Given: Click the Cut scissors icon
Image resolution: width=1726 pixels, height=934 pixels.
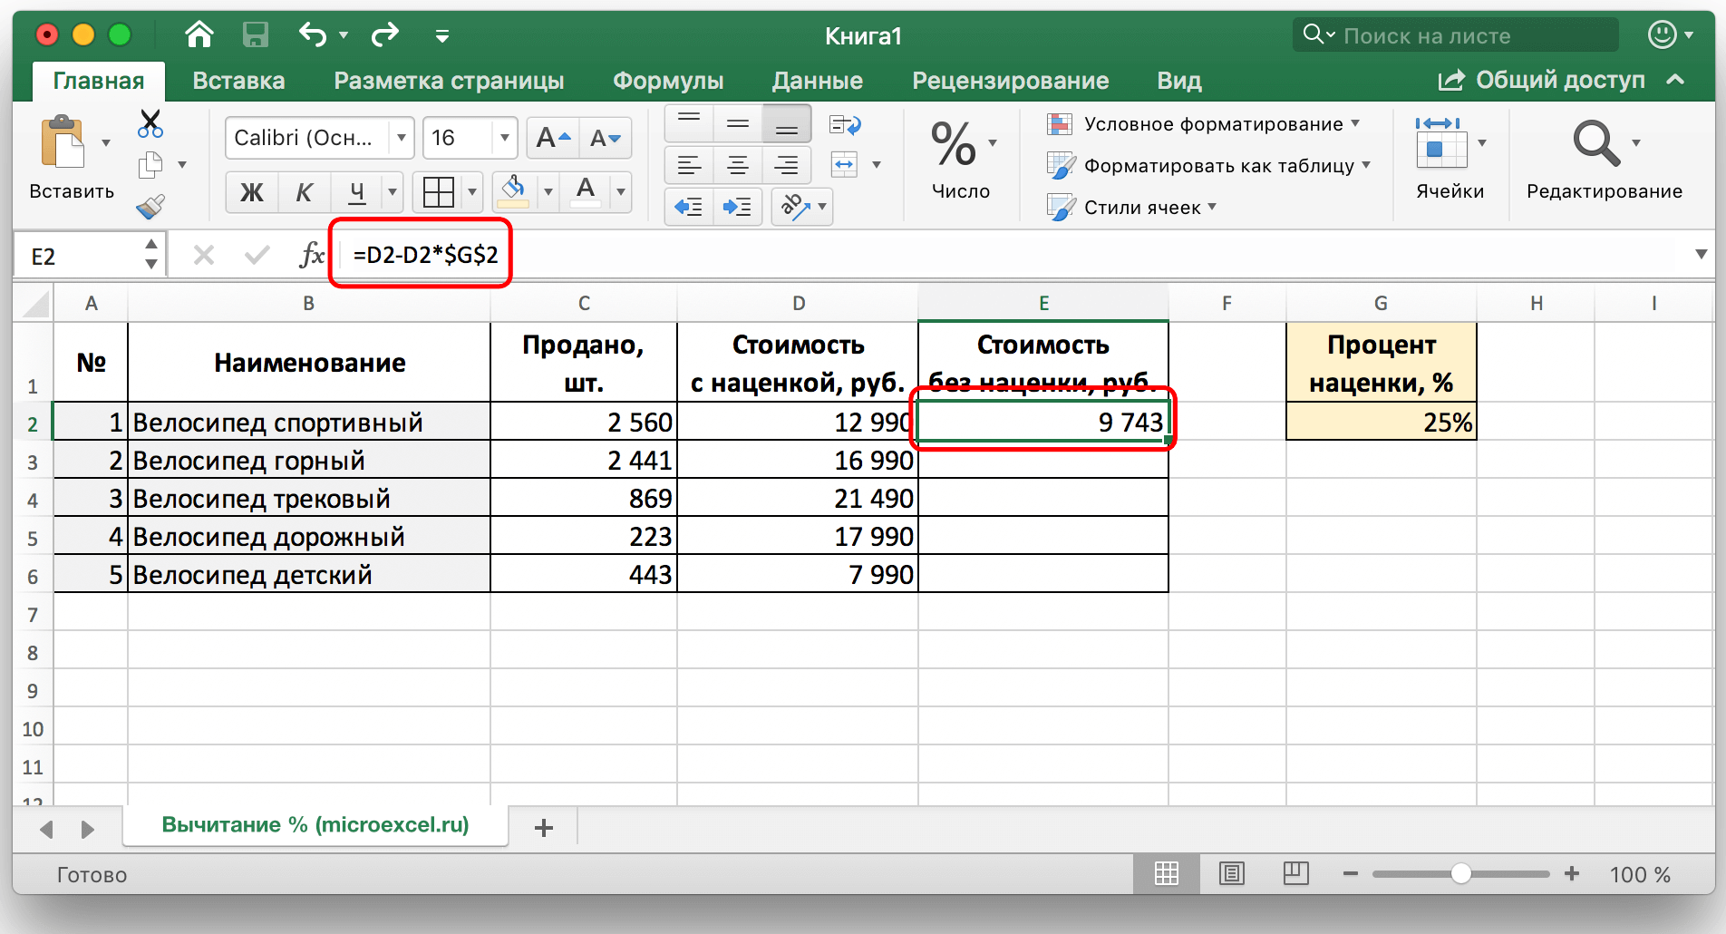Looking at the screenshot, I should [x=150, y=123].
